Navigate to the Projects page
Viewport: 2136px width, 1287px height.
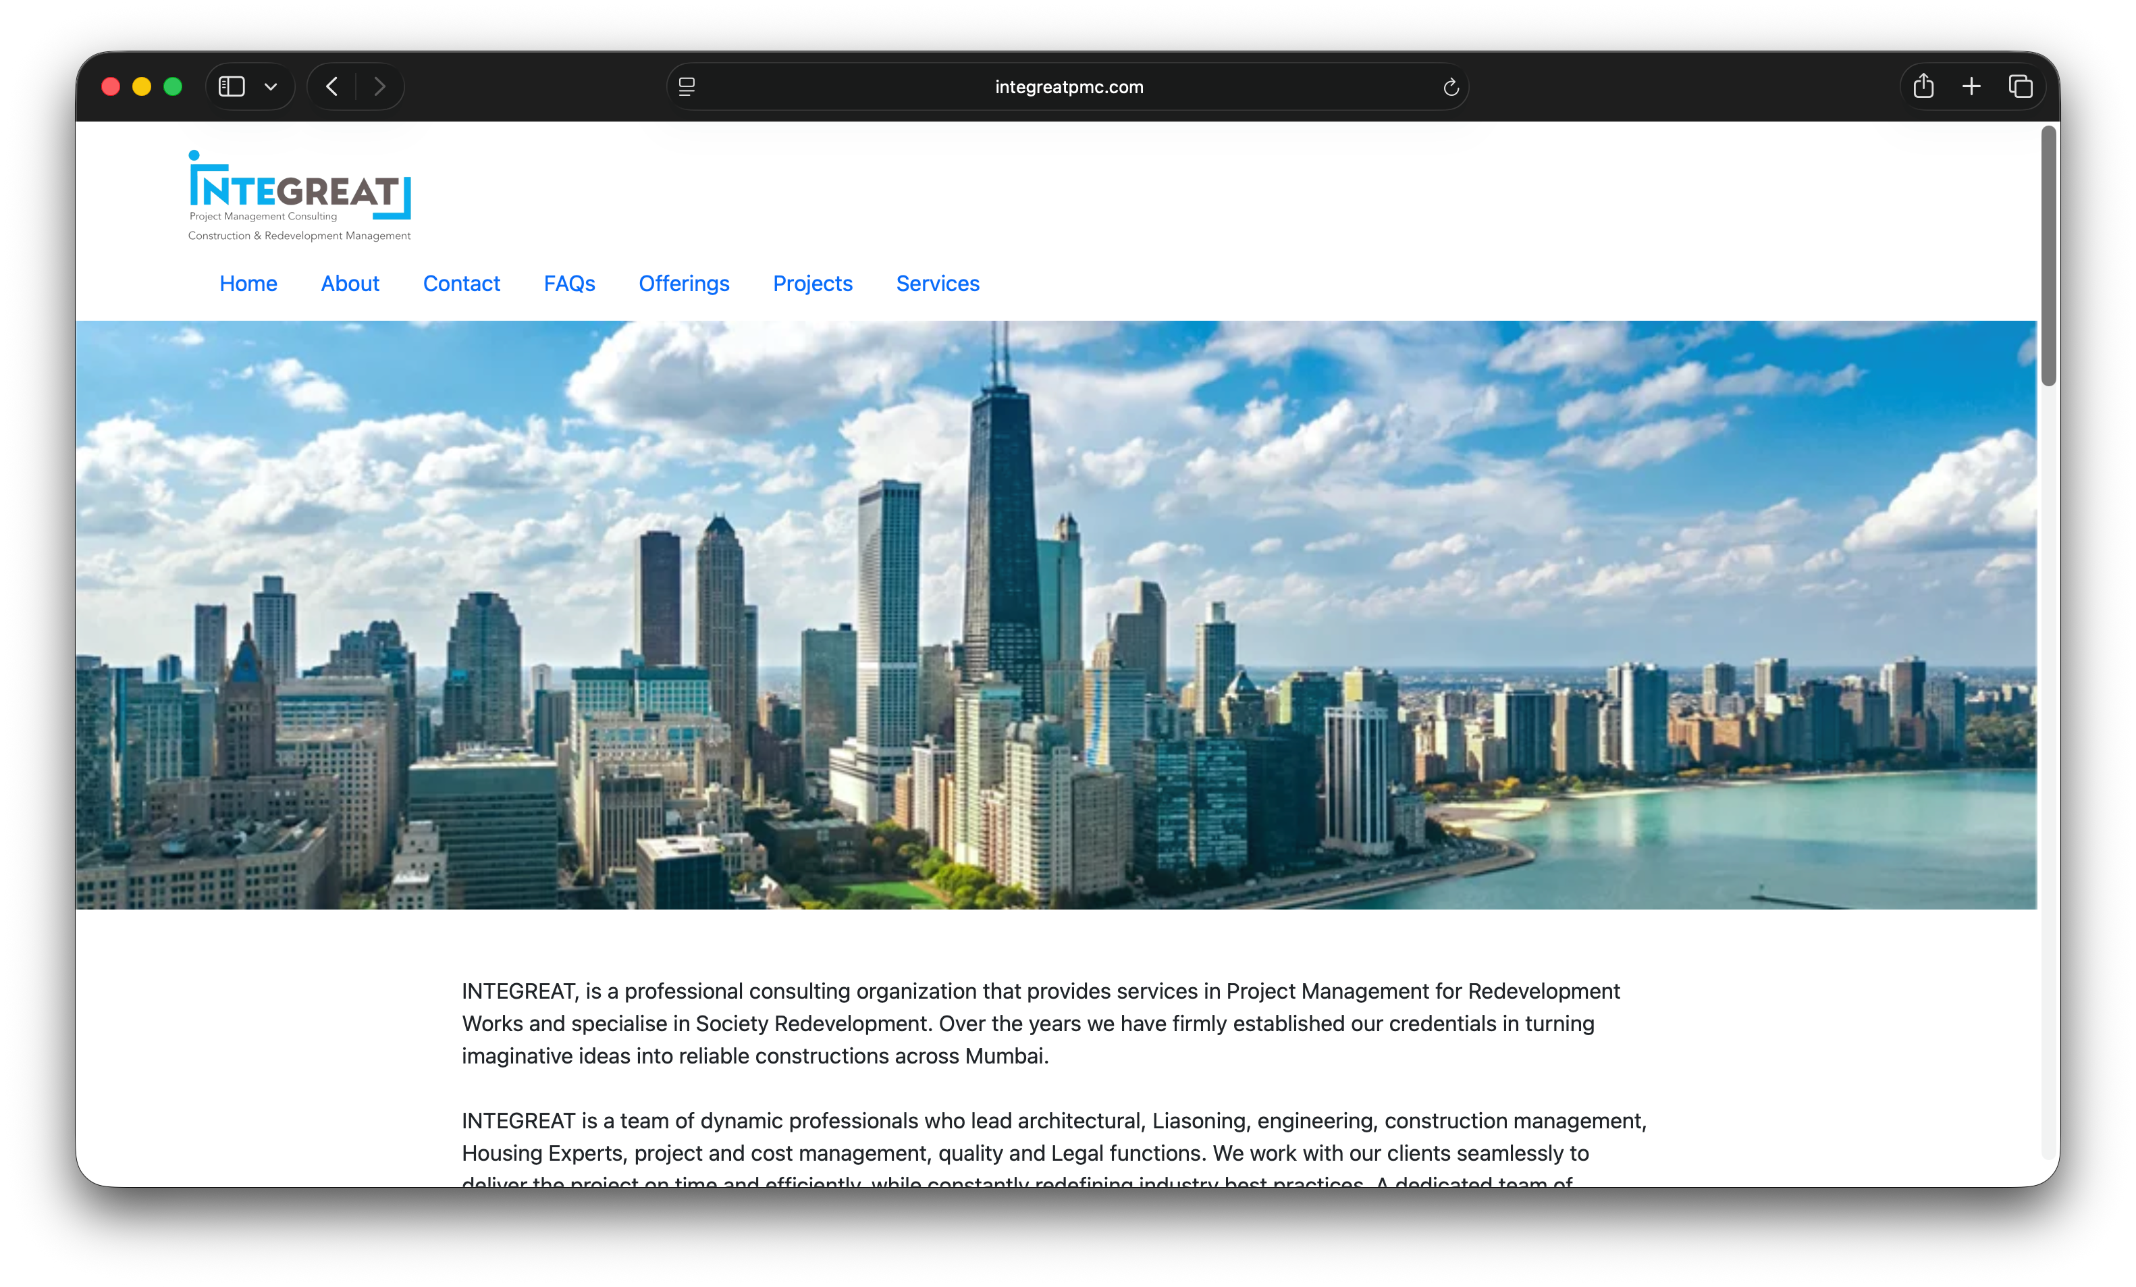tap(812, 284)
